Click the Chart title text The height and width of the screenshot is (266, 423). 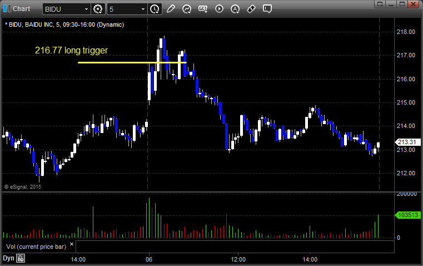pyautogui.click(x=21, y=9)
